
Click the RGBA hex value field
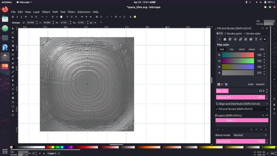(260, 84)
